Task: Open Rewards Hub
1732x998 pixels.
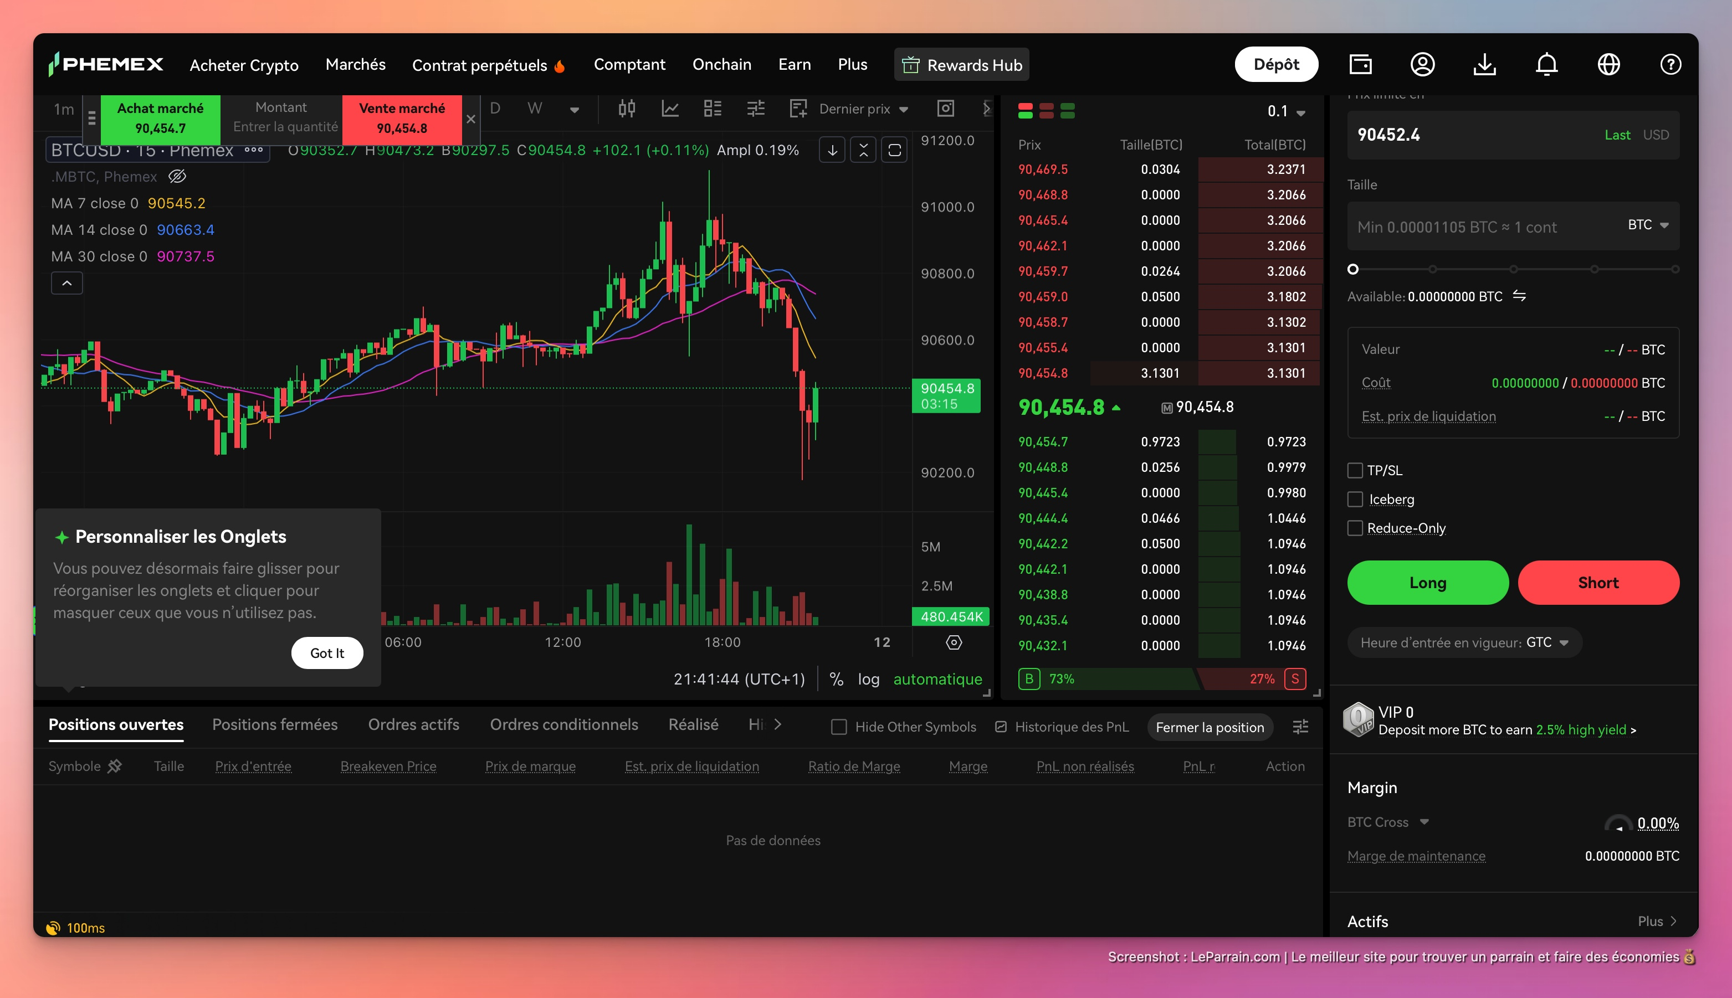Action: pyautogui.click(x=961, y=65)
